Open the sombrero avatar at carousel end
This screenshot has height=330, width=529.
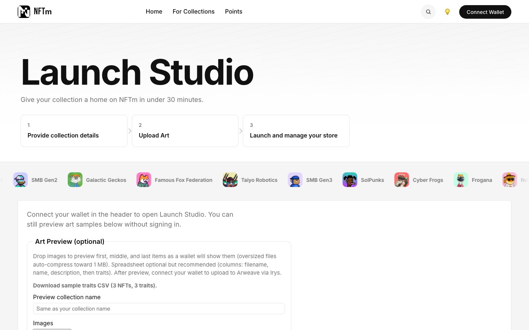click(510, 180)
